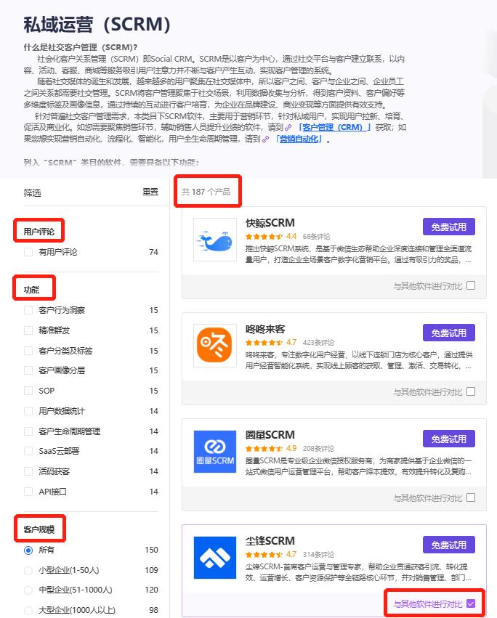
Task: Check the API接口 filter
Action: (28, 492)
